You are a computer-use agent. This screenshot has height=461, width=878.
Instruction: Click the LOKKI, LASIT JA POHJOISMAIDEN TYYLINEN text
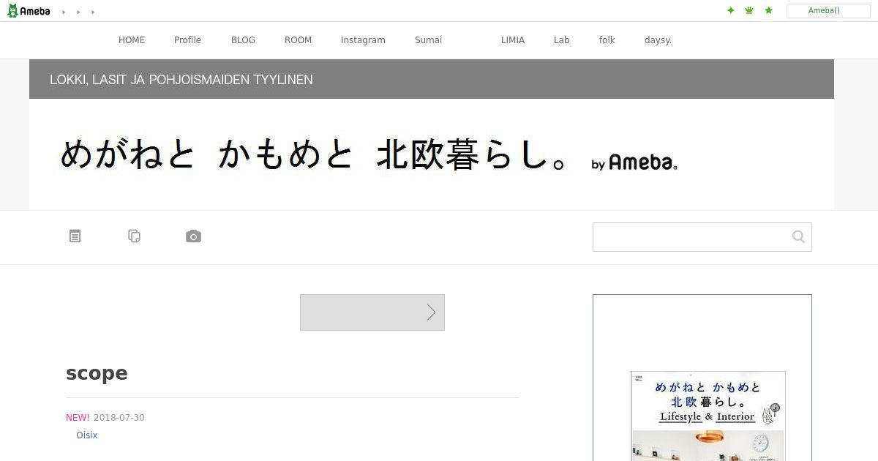coord(181,80)
